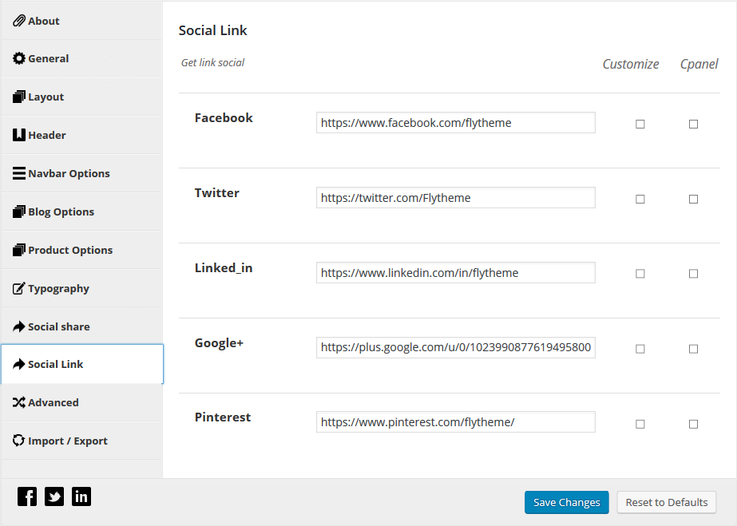Check Linked_in Customize checkbox
Image resolution: width=737 pixels, height=526 pixels.
pyautogui.click(x=640, y=273)
